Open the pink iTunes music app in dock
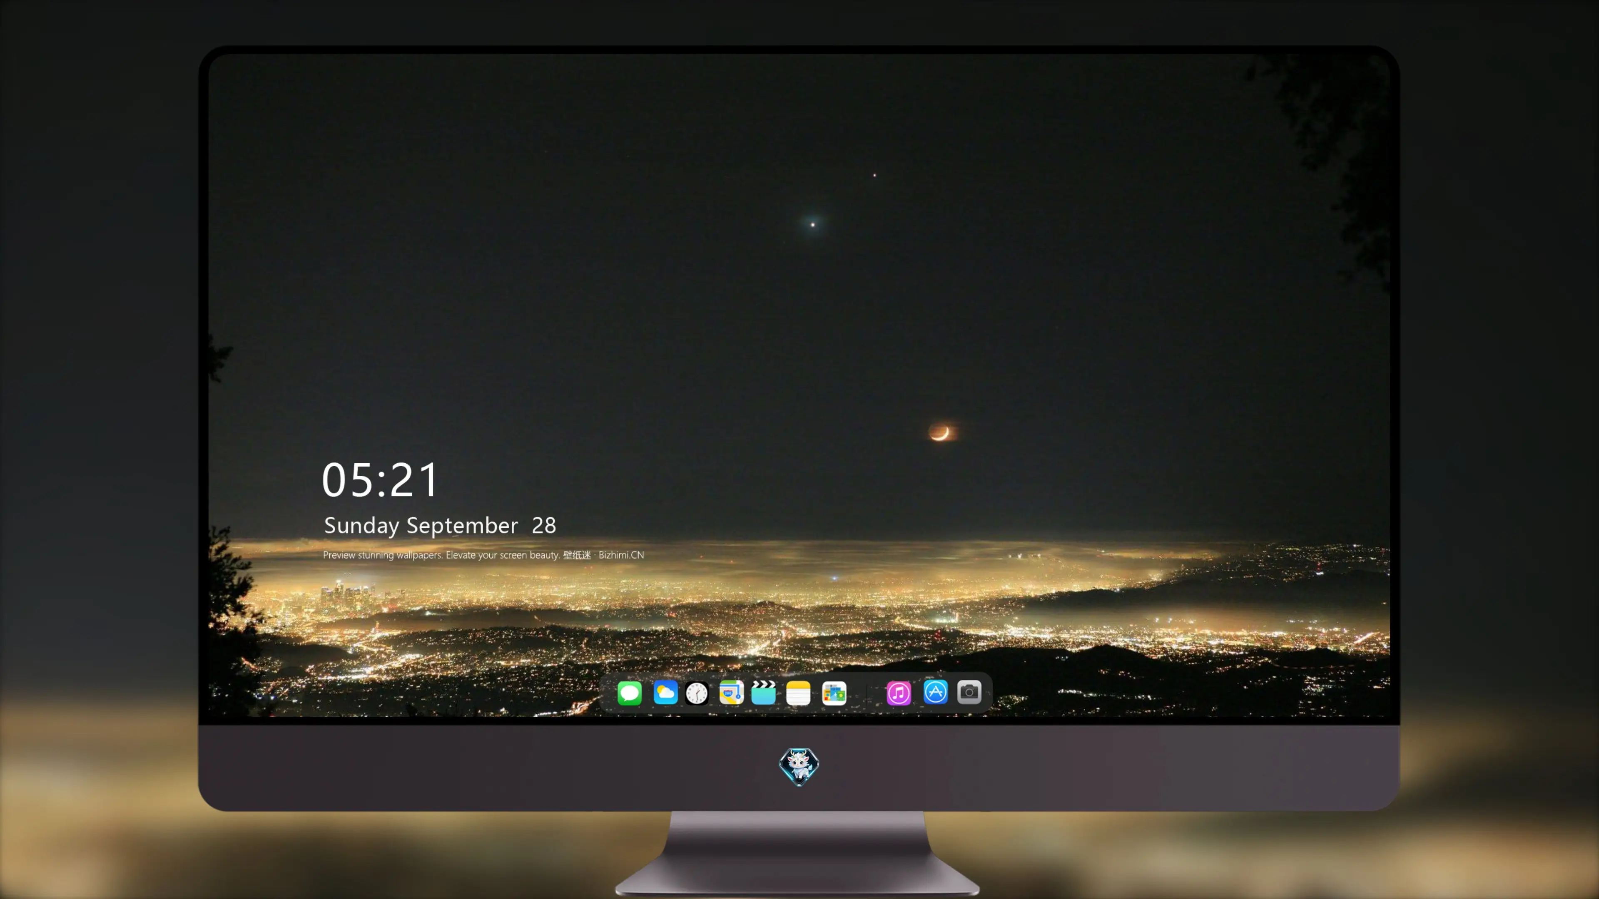 [x=899, y=693]
